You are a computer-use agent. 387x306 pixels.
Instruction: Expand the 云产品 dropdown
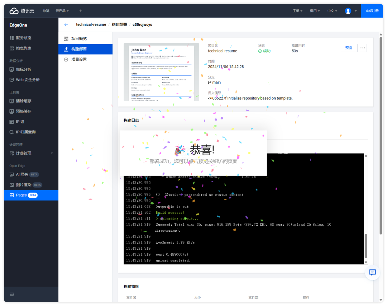click(x=62, y=11)
